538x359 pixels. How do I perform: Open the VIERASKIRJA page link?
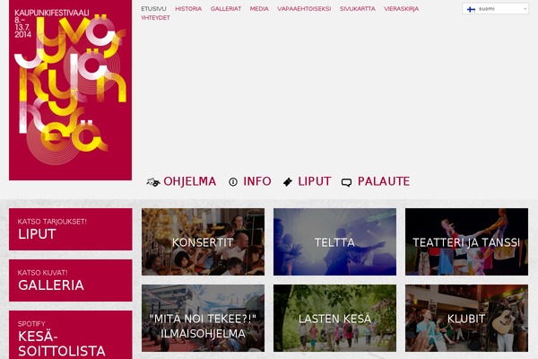(x=401, y=9)
